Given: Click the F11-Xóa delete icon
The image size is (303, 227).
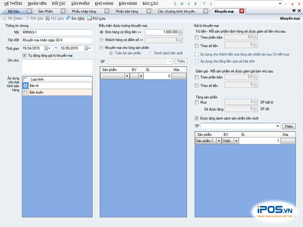Looking at the screenshot, I should [47, 18].
